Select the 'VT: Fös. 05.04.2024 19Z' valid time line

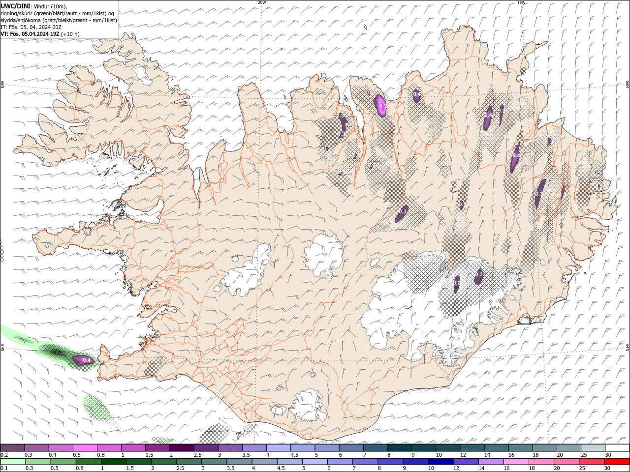point(30,34)
